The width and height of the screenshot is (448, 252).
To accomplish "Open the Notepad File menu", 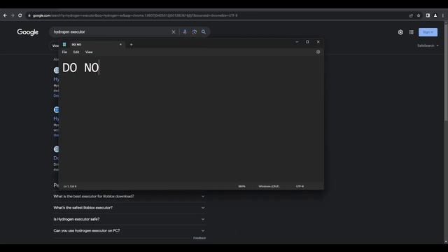I will (x=64, y=52).
